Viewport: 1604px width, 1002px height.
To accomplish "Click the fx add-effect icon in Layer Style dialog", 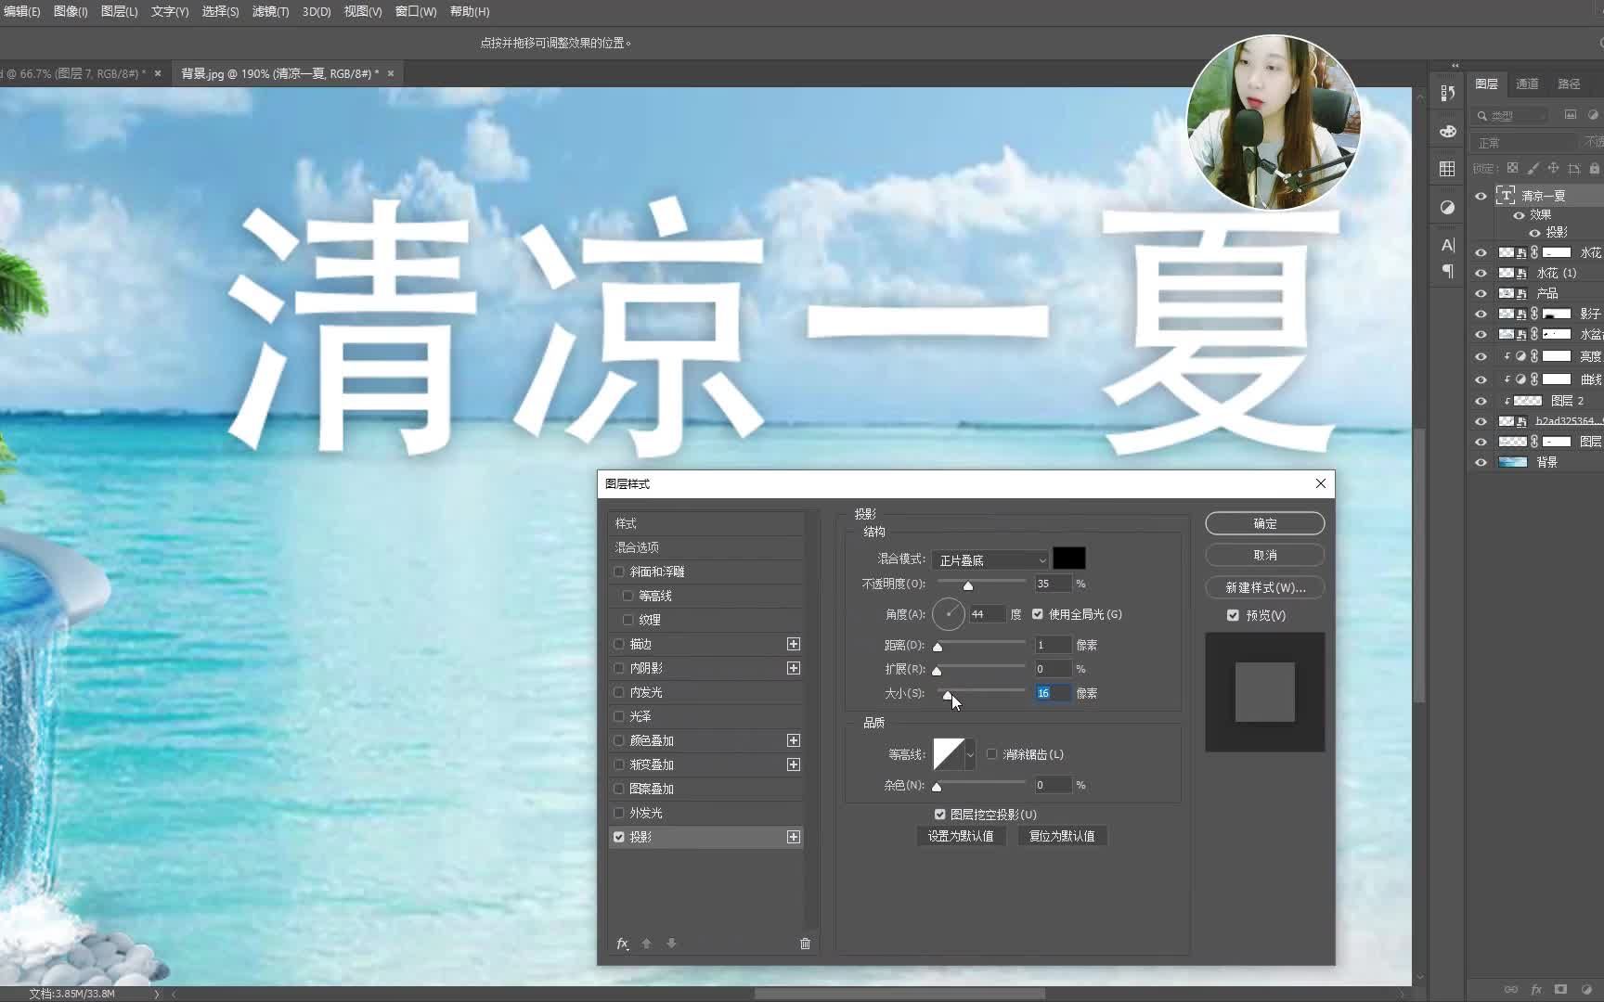I will [x=622, y=944].
